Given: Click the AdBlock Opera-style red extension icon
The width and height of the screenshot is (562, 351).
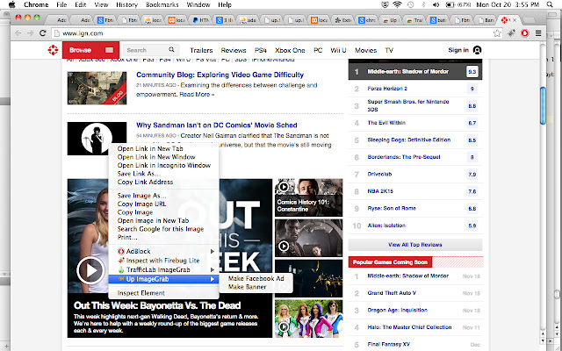Looking at the screenshot, I should pyautogui.click(x=525, y=33).
